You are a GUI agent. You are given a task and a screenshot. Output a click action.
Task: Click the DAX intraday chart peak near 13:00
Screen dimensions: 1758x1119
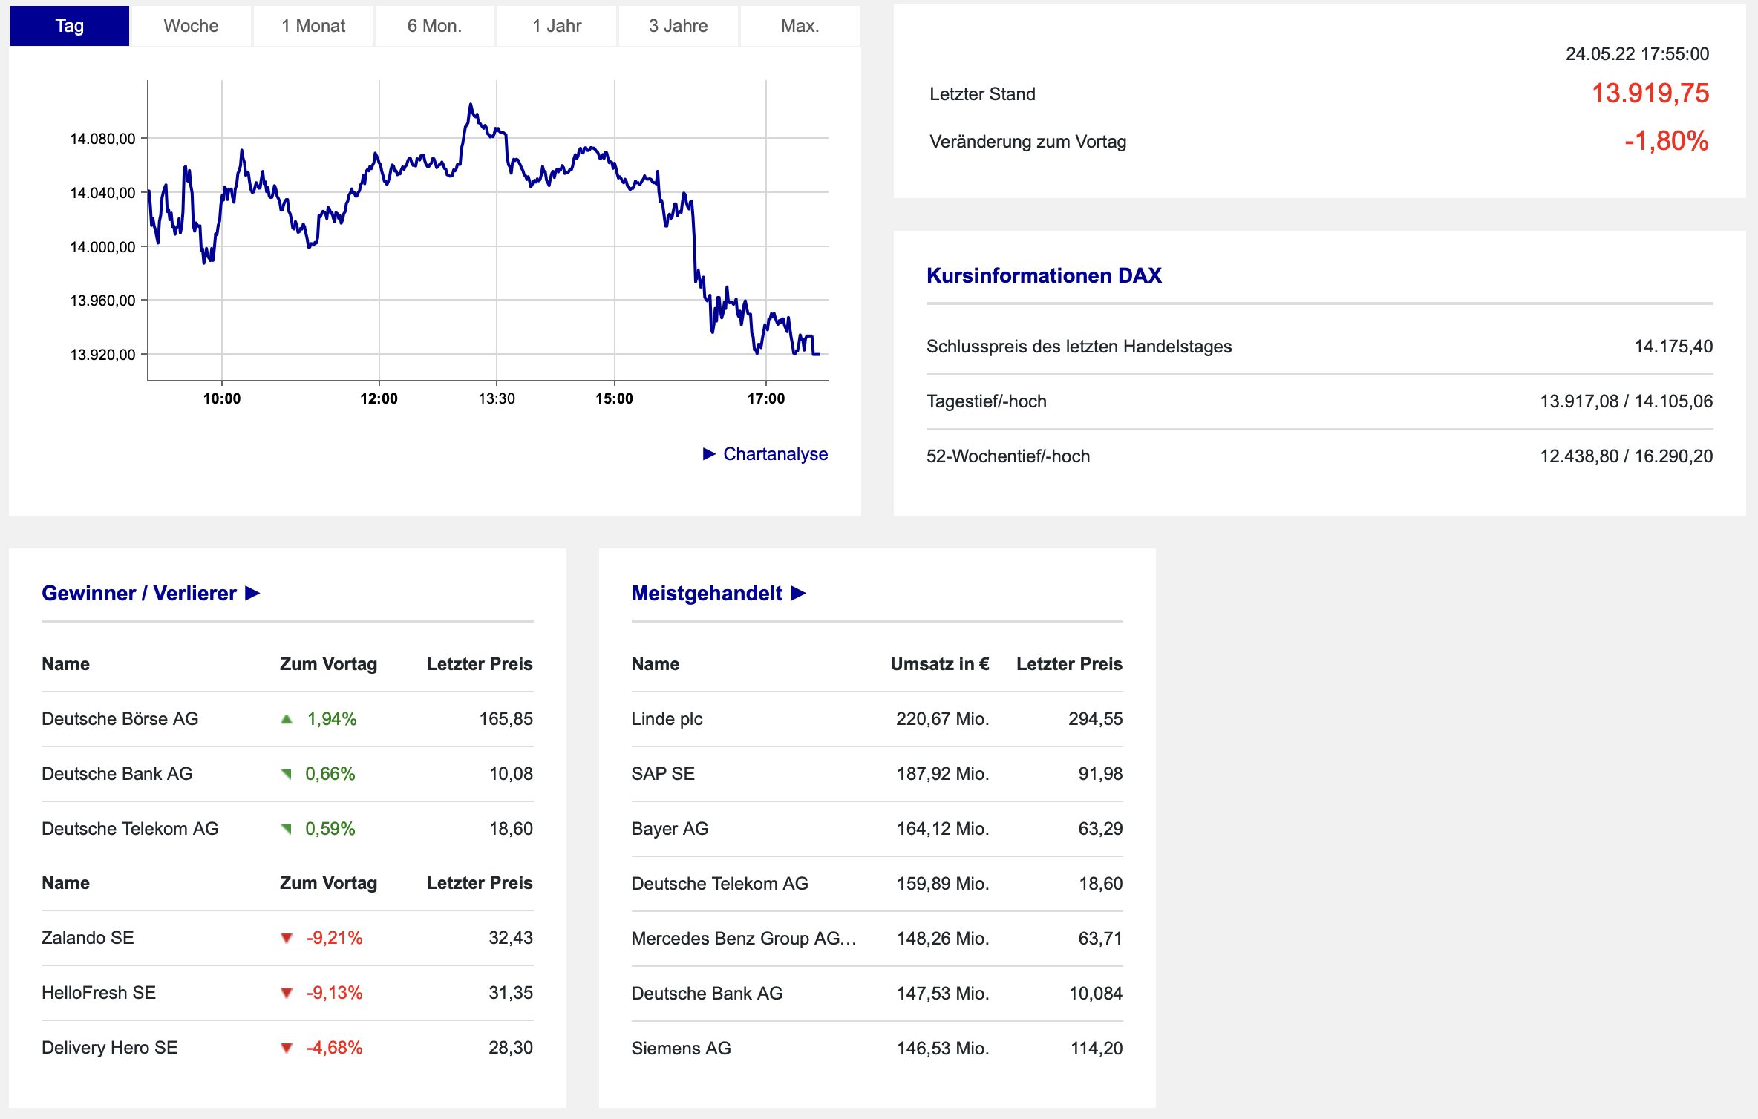[471, 105]
